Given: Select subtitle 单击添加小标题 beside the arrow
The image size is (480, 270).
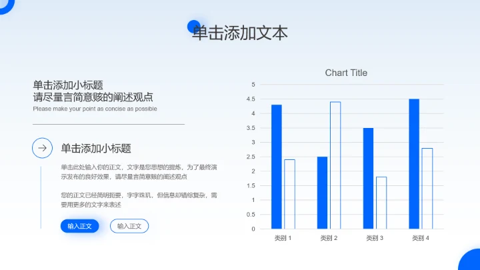Looking at the screenshot, I should [x=96, y=148].
